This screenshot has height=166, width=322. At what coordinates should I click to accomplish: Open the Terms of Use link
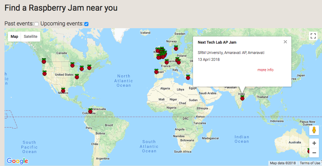pos(310,163)
